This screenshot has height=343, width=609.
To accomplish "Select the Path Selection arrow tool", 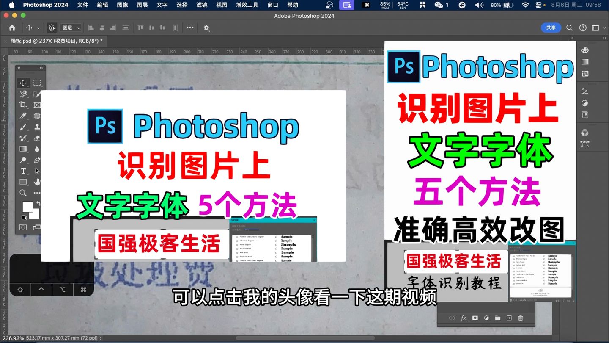I will pos(37,171).
